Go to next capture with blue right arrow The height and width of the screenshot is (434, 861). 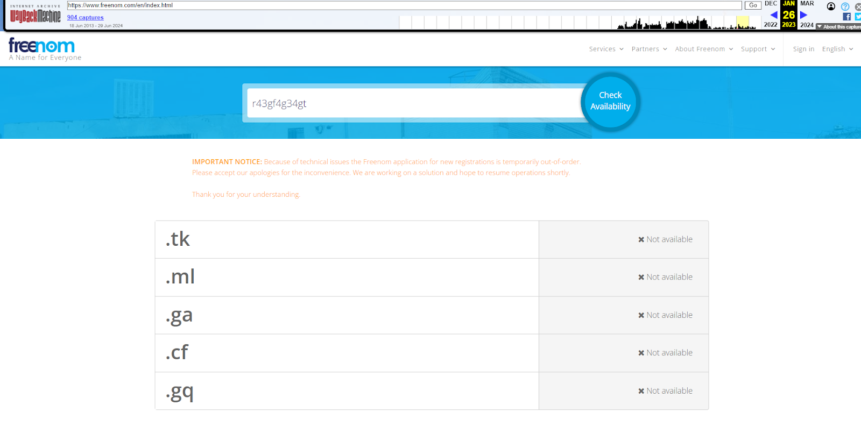[803, 15]
